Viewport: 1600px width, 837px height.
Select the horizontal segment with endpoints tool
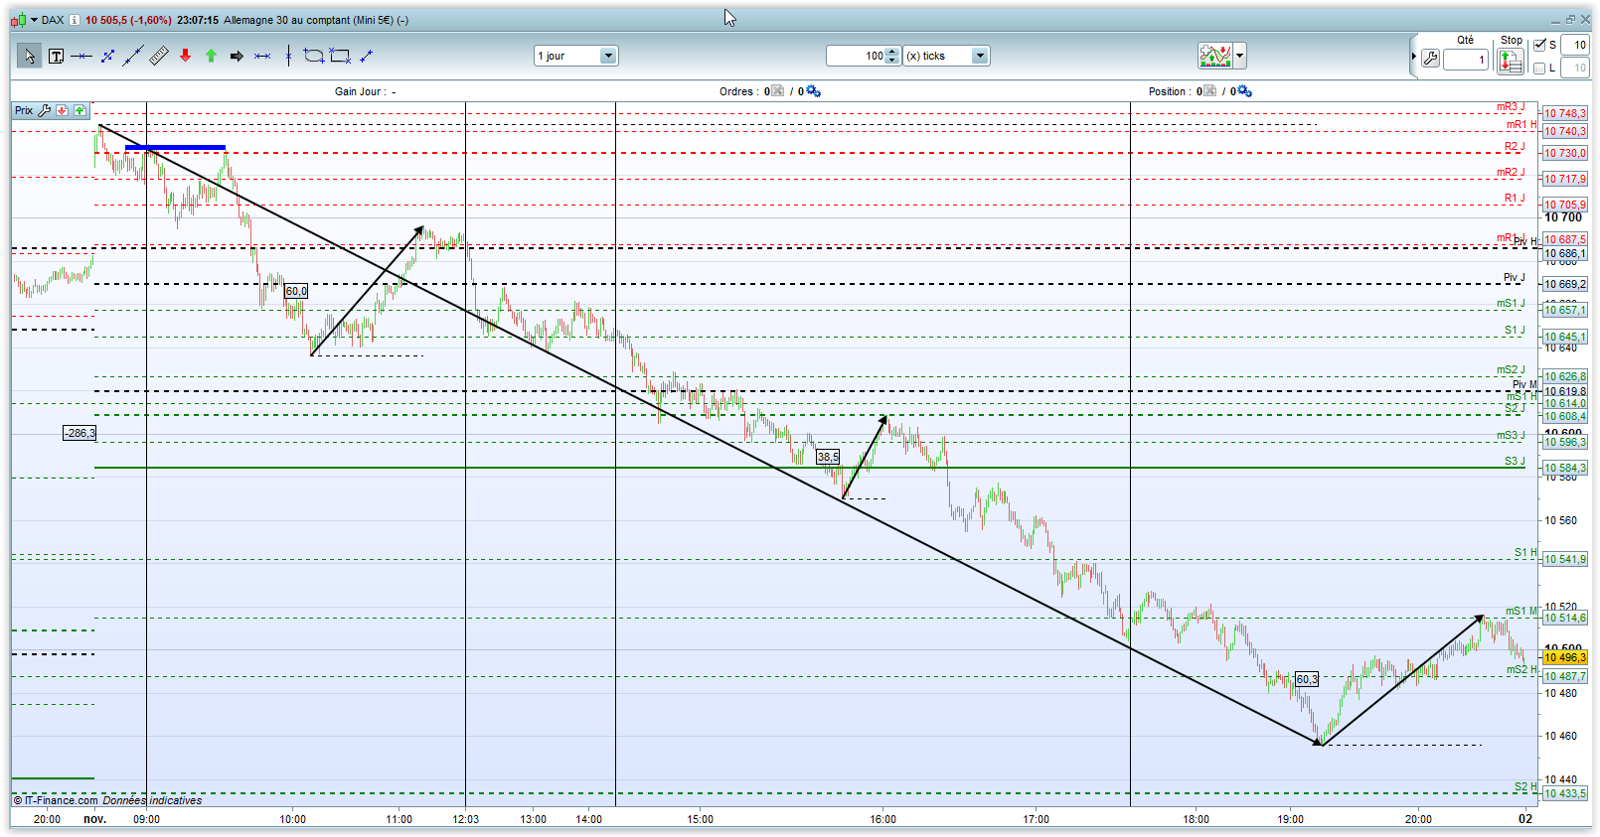262,57
